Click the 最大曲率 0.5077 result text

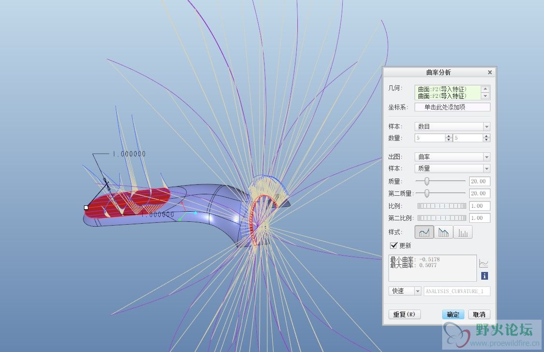tap(414, 265)
